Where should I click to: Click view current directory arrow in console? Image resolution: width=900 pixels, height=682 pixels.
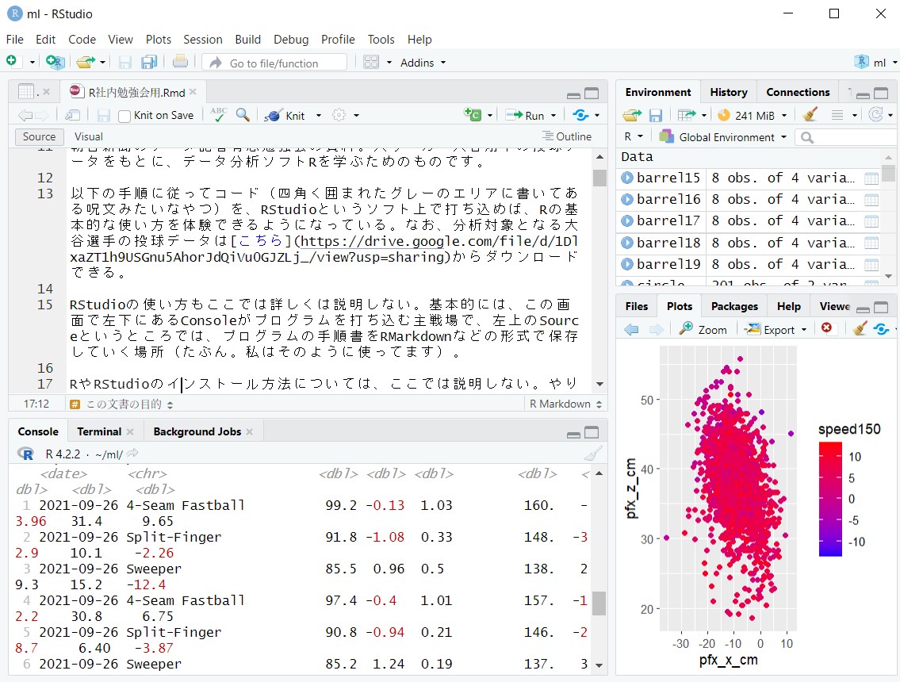[132, 454]
